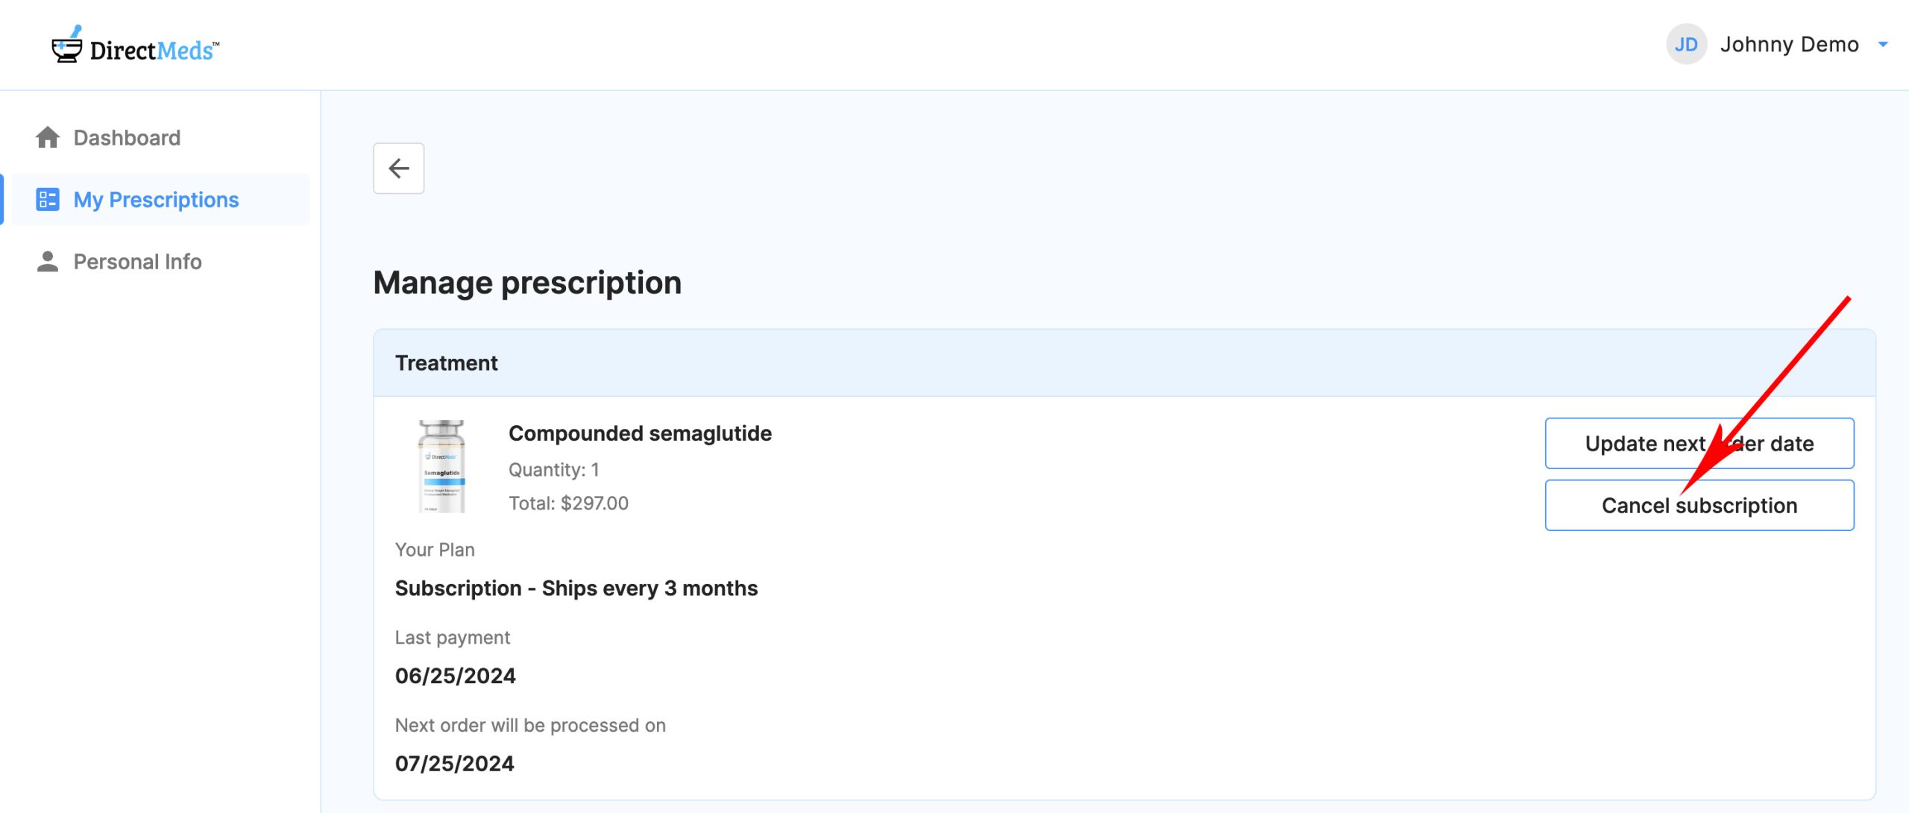1909x813 pixels.
Task: Click the Update next order date button
Action: 1699,443
